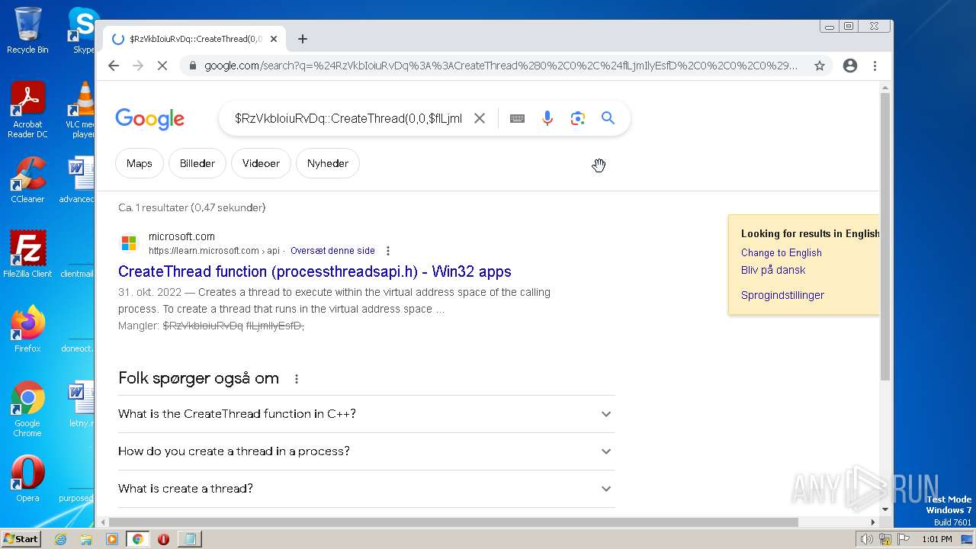Open options beside Folk spørger også om

(x=297, y=379)
